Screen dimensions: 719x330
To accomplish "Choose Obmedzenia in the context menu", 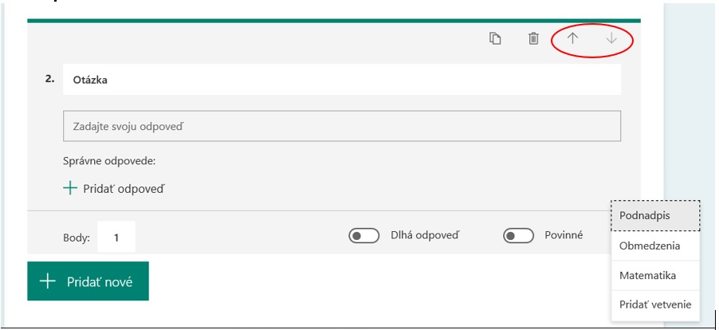I will pyautogui.click(x=655, y=246).
